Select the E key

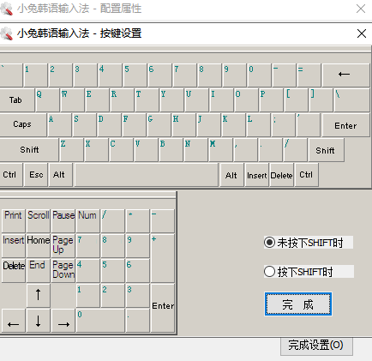[x=98, y=100]
